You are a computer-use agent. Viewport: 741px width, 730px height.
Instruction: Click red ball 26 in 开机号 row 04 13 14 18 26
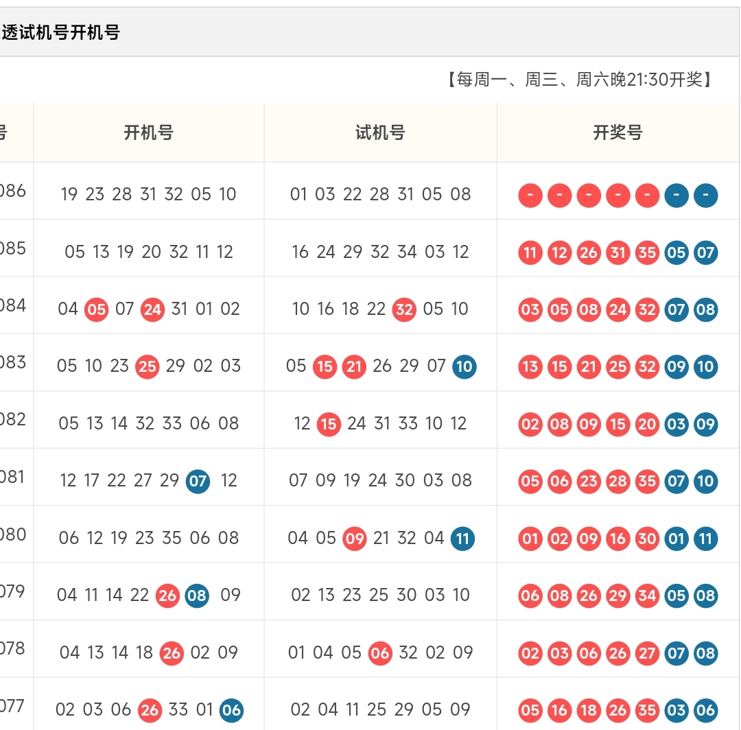pos(172,653)
